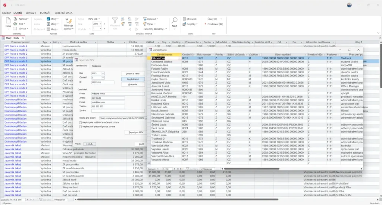Open the ÚPRAVY ribbon tab
The image size is (382, 205).
[x=31, y=13]
